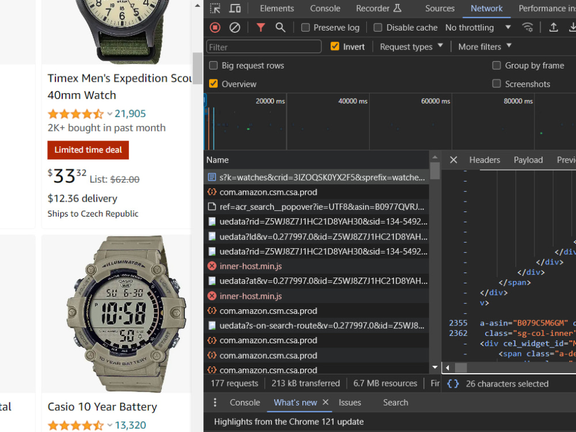This screenshot has height=432, width=576.
Task: Open Timex 21,905 ratings link
Action: [130, 114]
